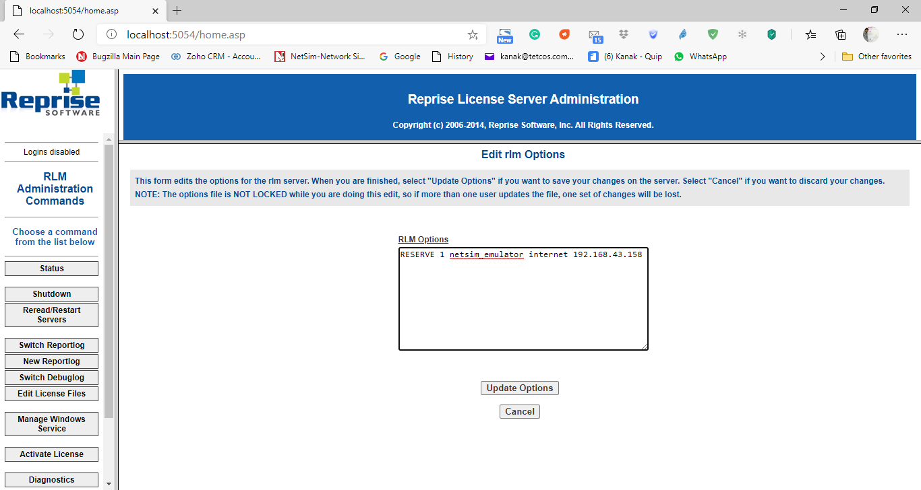Open browser Settings and more menu

click(x=902, y=34)
